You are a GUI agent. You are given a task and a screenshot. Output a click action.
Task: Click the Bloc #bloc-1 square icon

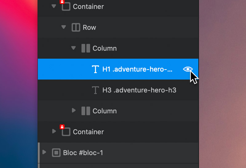[x=56, y=153]
